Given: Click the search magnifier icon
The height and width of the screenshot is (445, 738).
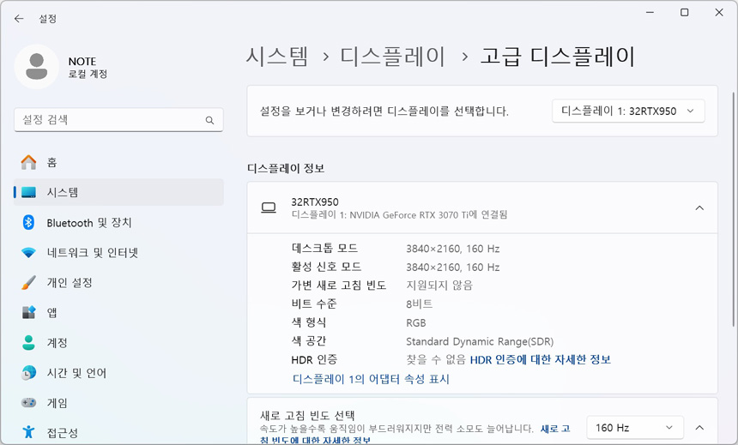Looking at the screenshot, I should [209, 120].
